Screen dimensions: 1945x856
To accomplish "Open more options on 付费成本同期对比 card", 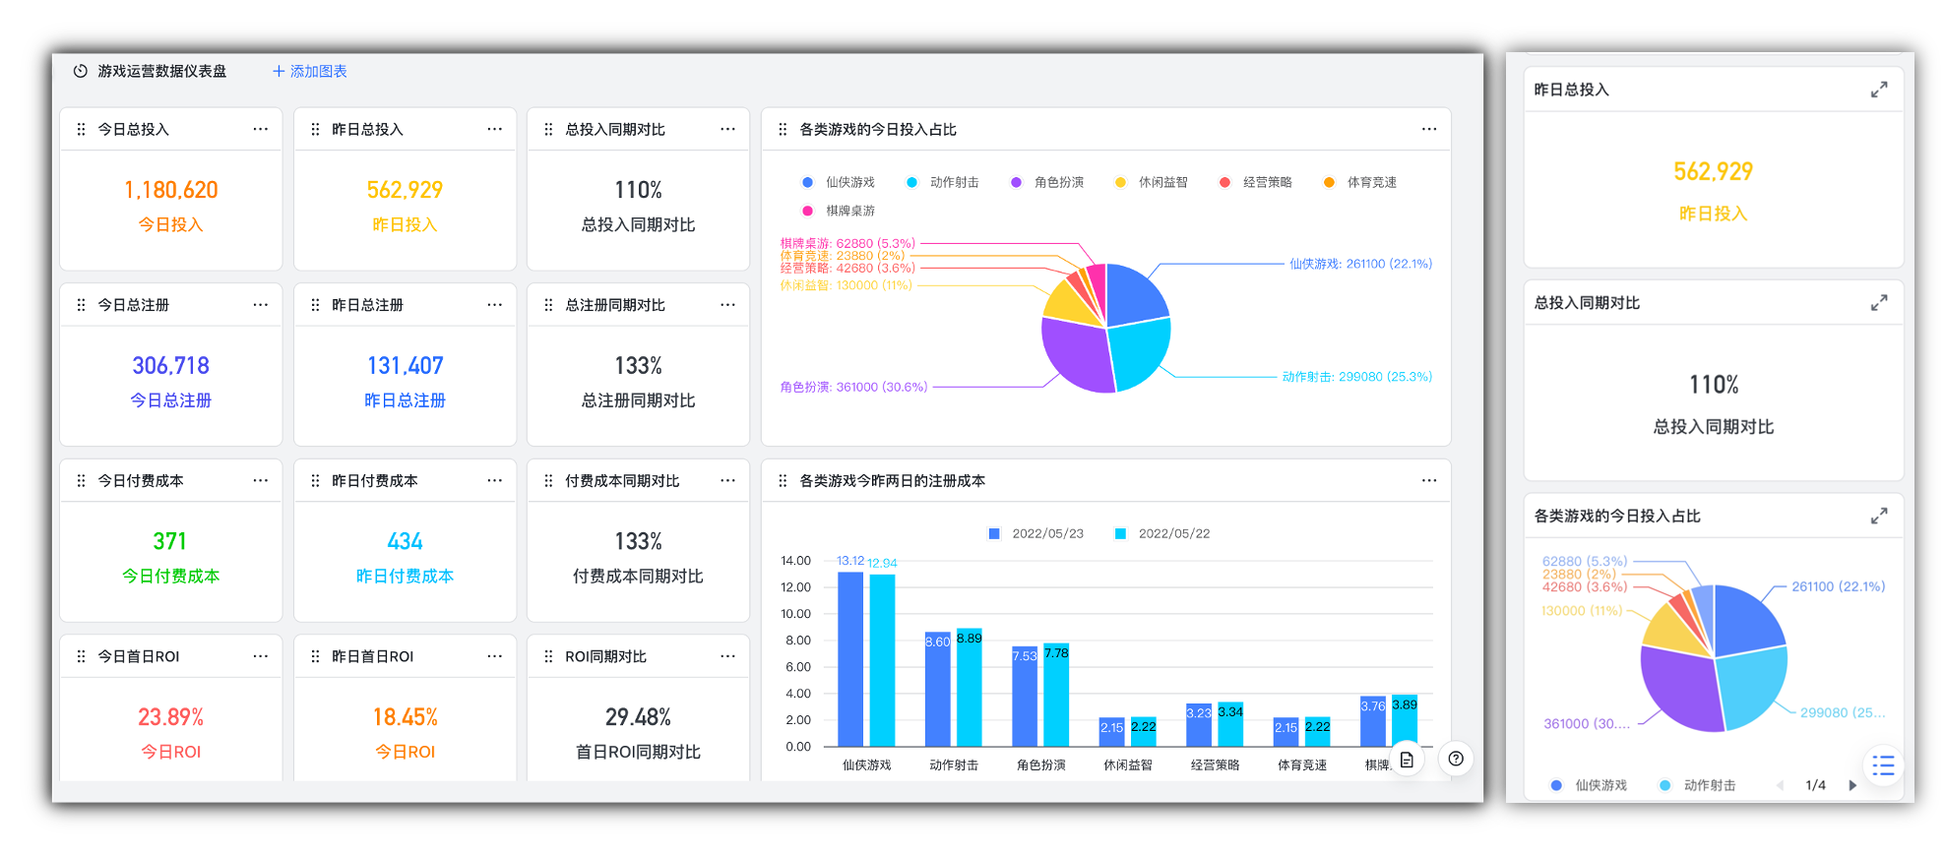I will click(727, 480).
